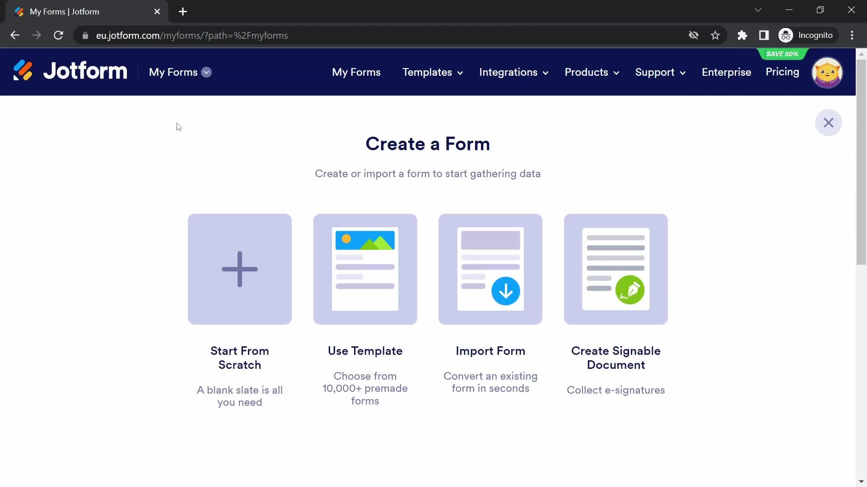Screen dimensions: 867x487
Task: Expand the Support menu
Action: pyautogui.click(x=660, y=72)
